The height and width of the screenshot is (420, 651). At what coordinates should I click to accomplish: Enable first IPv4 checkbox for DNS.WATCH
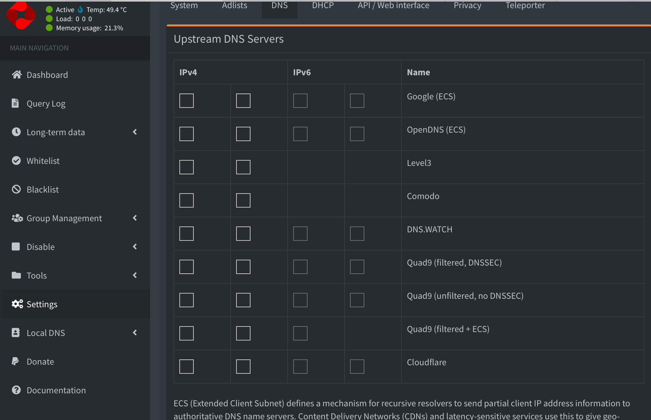point(187,234)
